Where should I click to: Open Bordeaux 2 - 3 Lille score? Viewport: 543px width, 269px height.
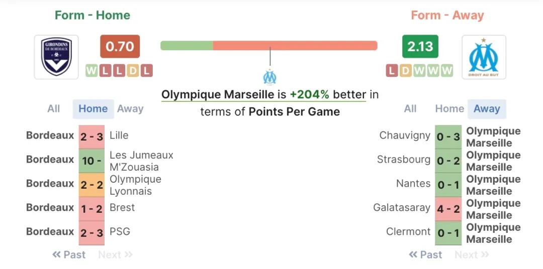(92, 137)
